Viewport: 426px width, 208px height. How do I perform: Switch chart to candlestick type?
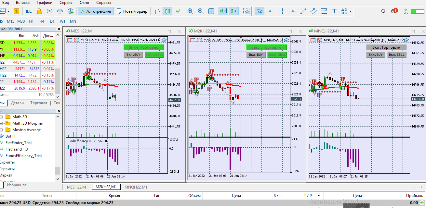pyautogui.click(x=167, y=11)
